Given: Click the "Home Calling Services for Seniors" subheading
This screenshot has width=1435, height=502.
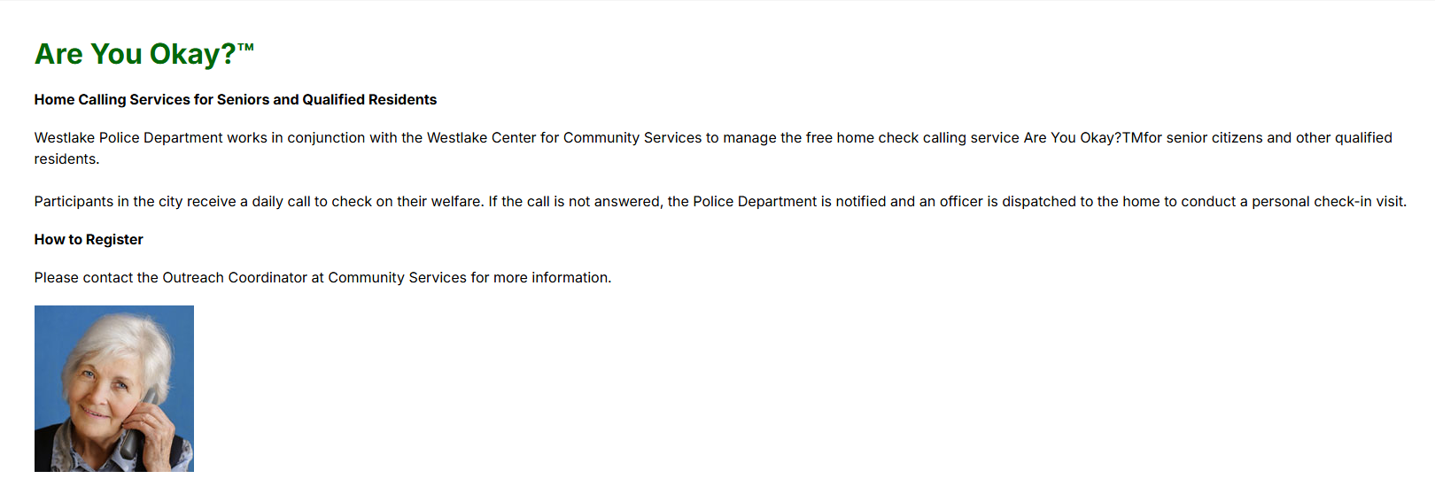Looking at the screenshot, I should tap(151, 99).
